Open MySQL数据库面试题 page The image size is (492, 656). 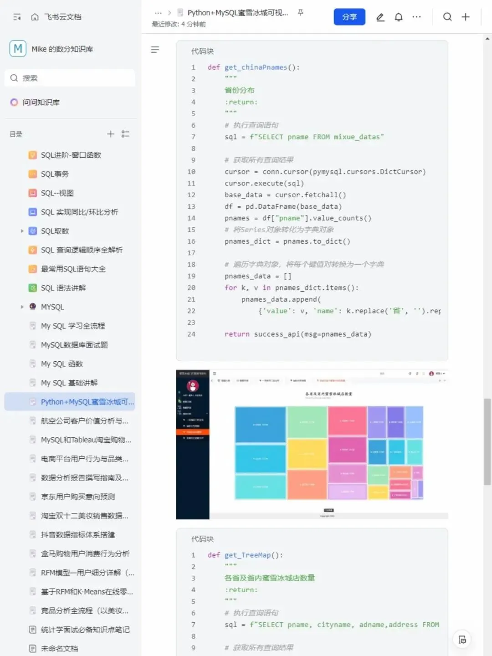[74, 345]
